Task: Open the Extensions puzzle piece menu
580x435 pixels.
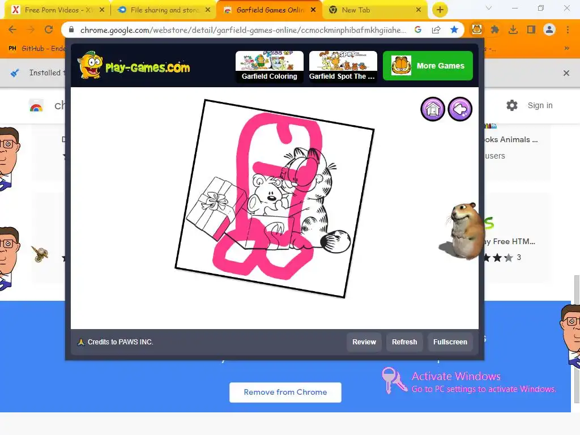Action: tap(495, 29)
